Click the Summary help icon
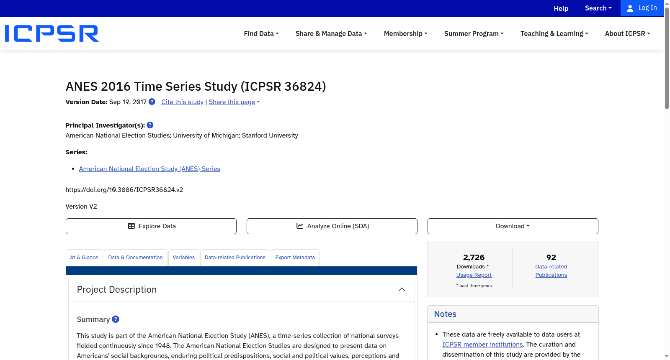The image size is (670, 360). tap(116, 319)
